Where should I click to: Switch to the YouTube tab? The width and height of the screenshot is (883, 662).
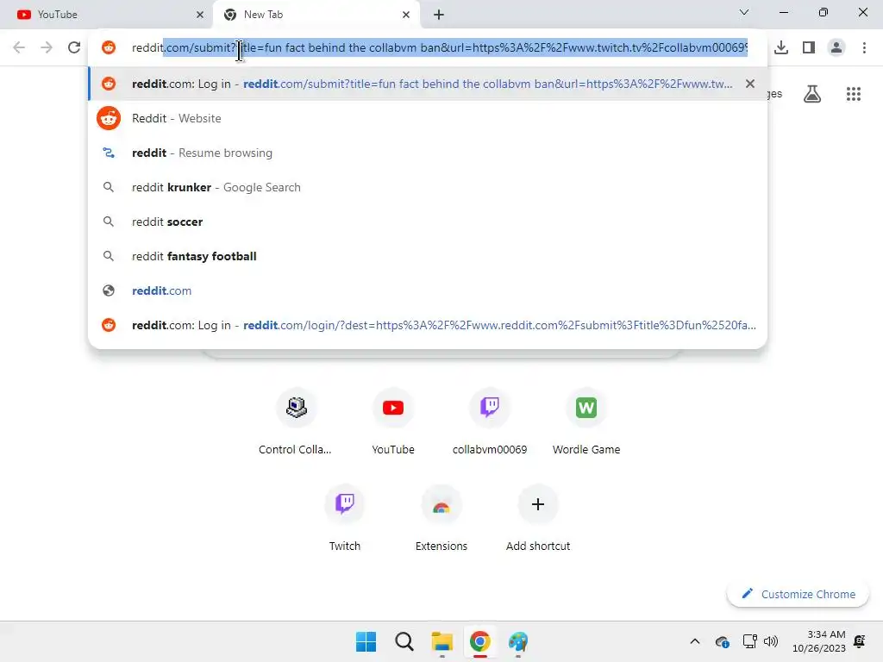(x=106, y=15)
